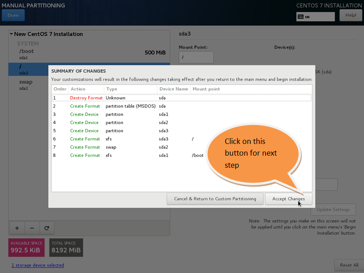
Task: Click the minus icon to remove mount point
Action: tap(32, 228)
